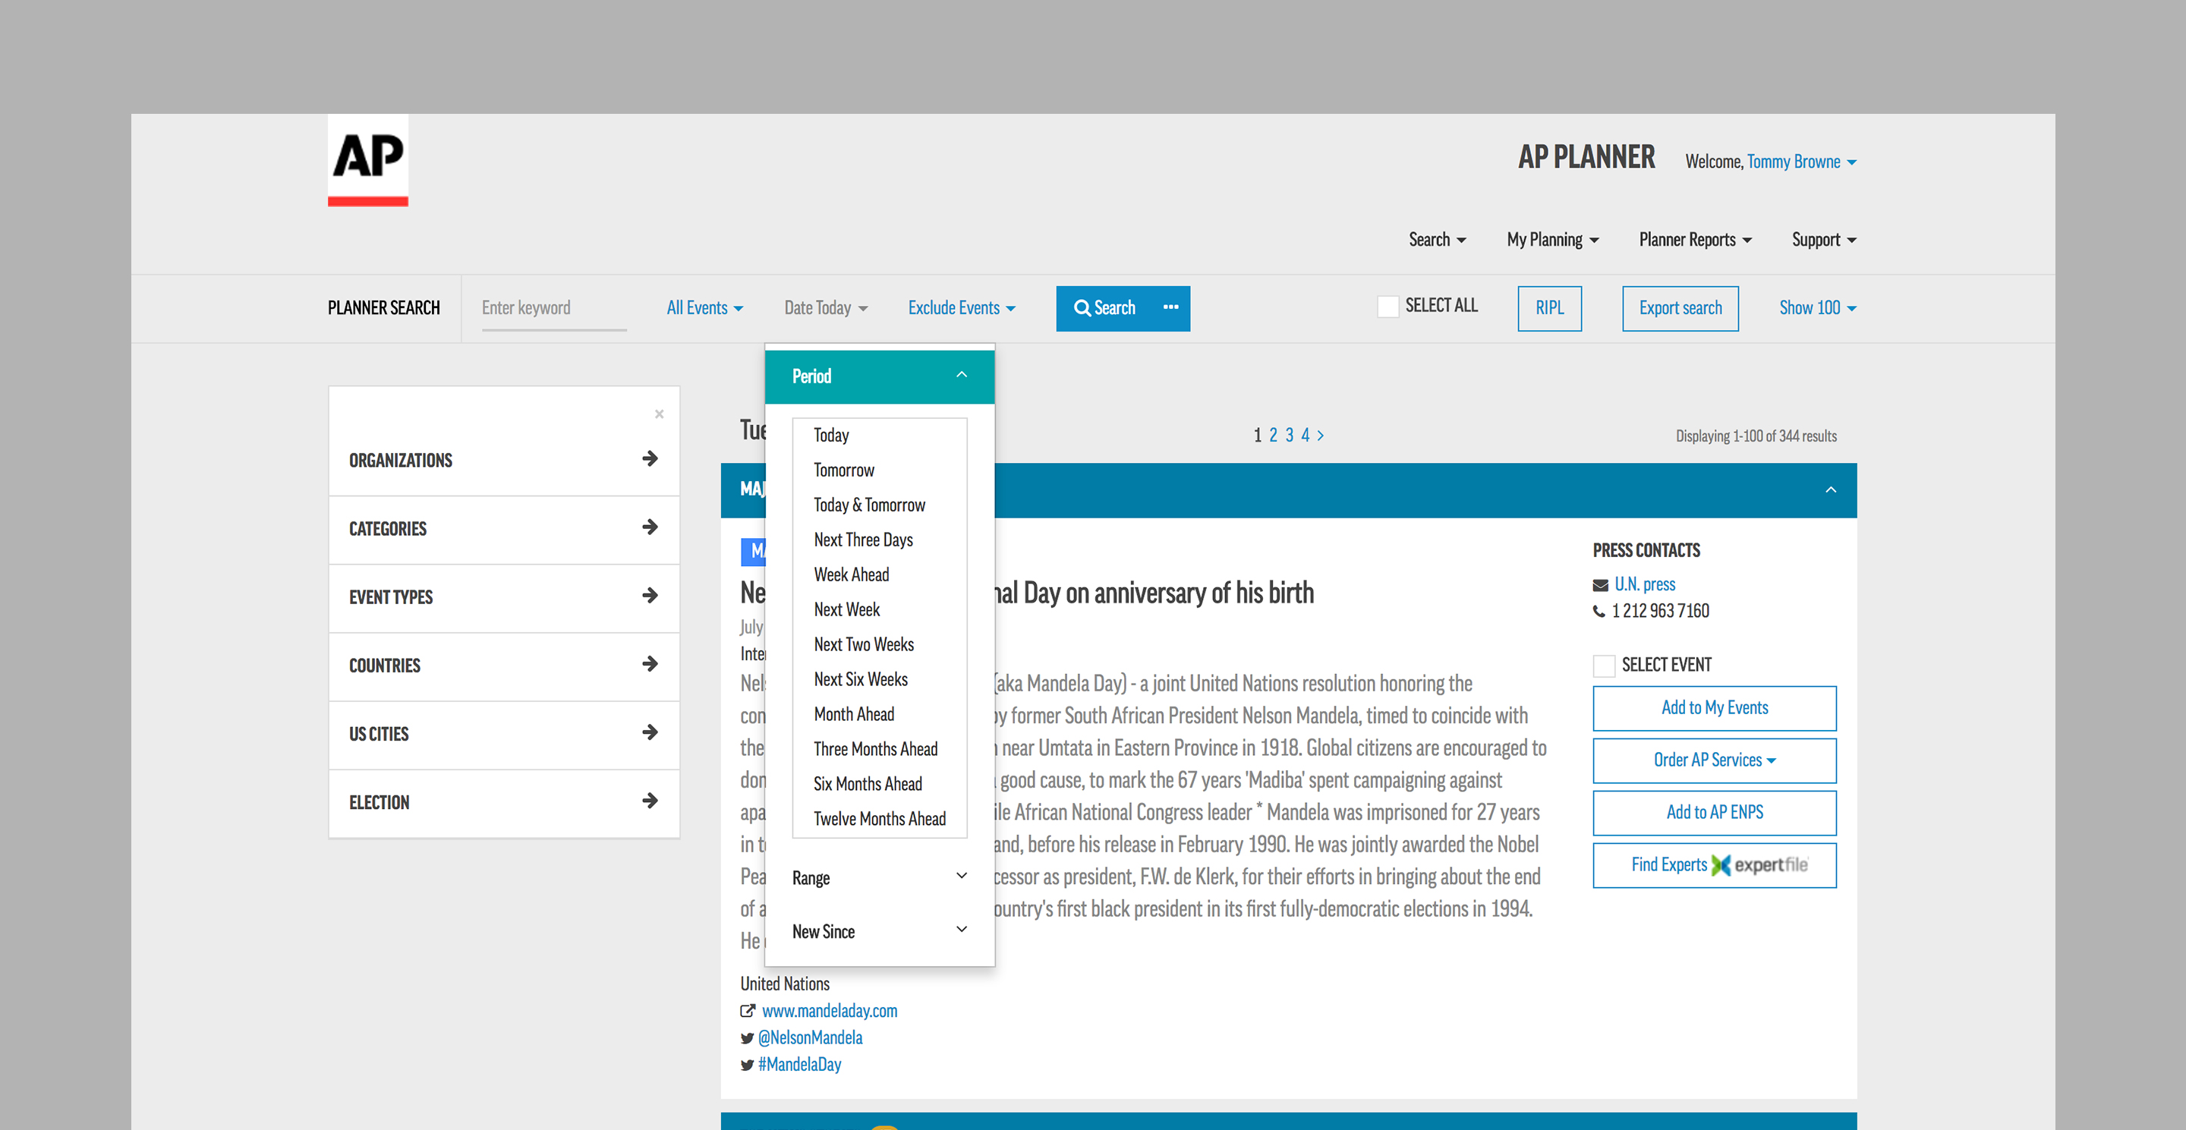
Task: Tick the SELECT EVENT checkbox
Action: click(x=1604, y=666)
